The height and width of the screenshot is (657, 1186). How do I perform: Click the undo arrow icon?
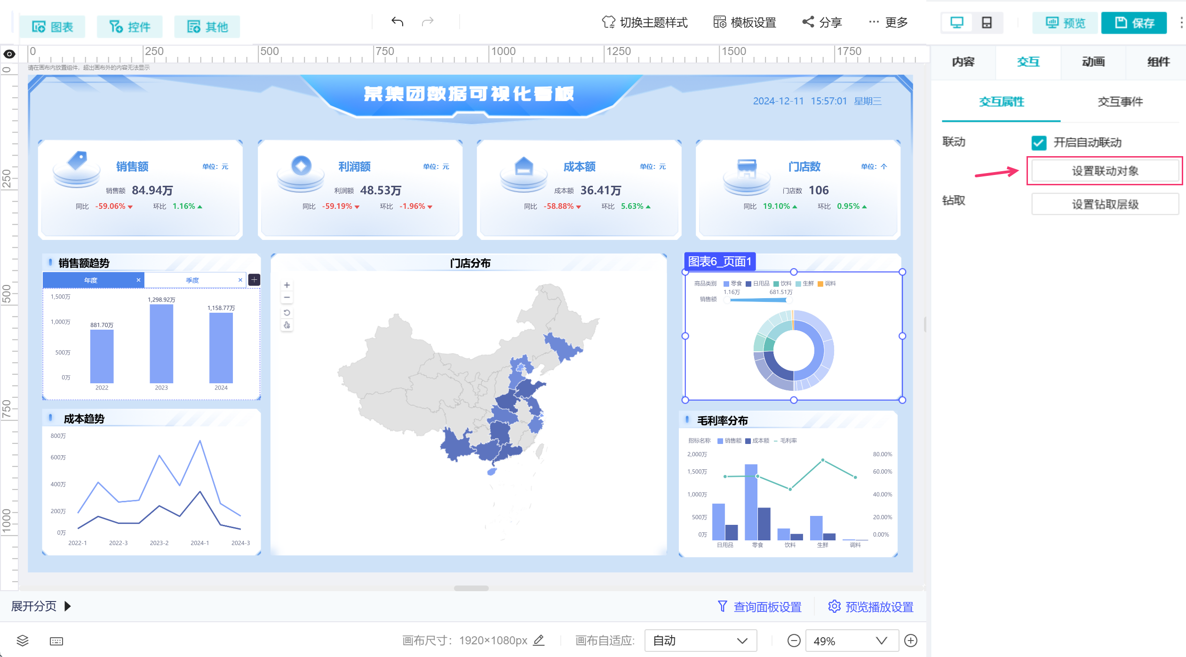(x=397, y=22)
